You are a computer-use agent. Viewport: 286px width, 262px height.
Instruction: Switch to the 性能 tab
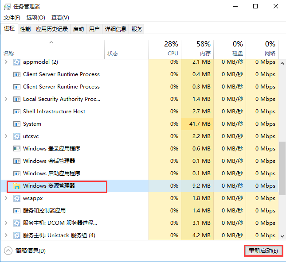click(25, 29)
